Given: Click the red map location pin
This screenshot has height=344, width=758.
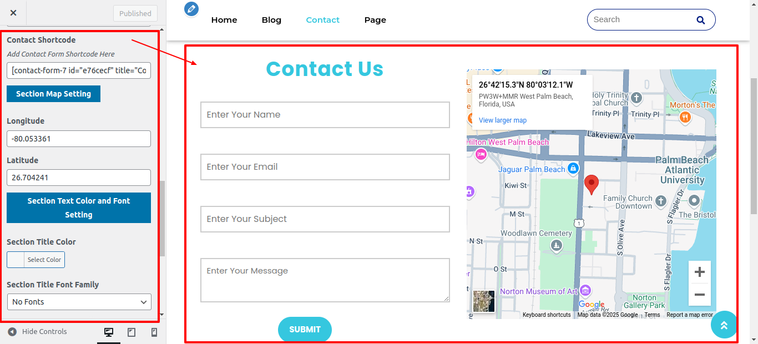Looking at the screenshot, I should 592,184.
